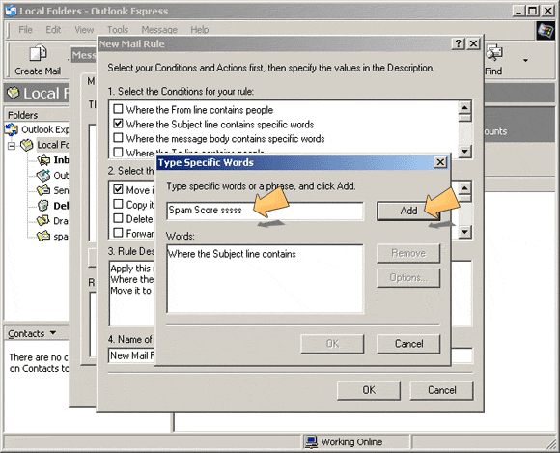This screenshot has width=560, height=453.
Task: Click the Find toolbar icon
Action: coord(494,53)
